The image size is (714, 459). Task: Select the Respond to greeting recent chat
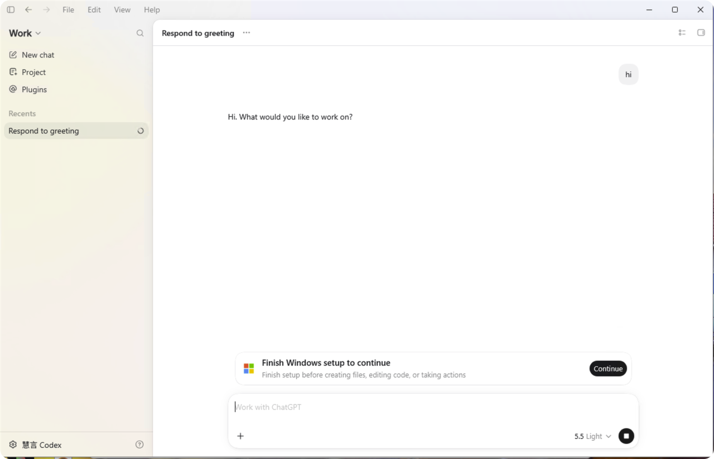tap(76, 131)
